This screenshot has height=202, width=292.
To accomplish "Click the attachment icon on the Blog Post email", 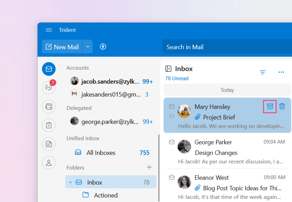I will [x=198, y=188].
